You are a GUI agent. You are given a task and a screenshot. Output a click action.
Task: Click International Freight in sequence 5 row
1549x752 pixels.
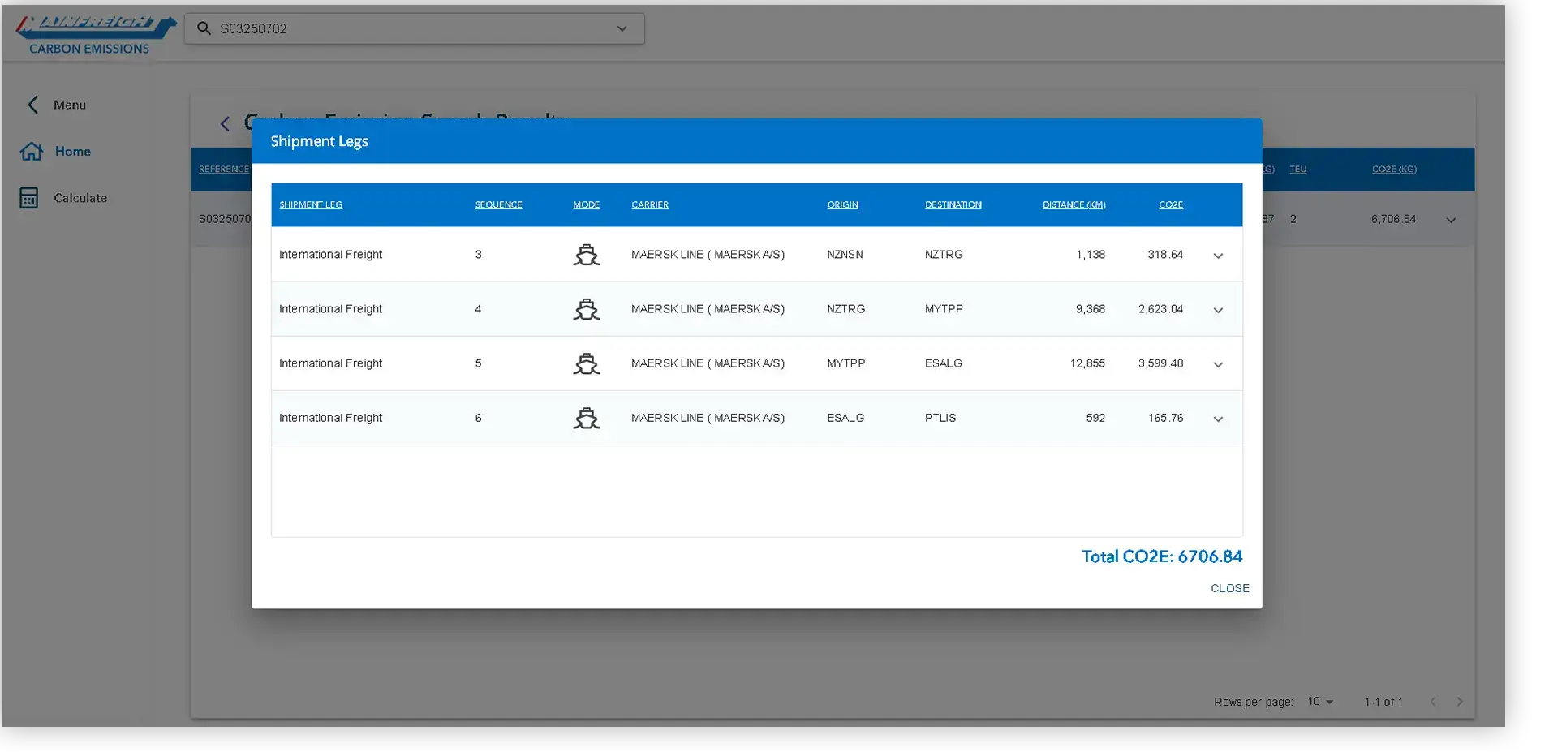tap(330, 363)
